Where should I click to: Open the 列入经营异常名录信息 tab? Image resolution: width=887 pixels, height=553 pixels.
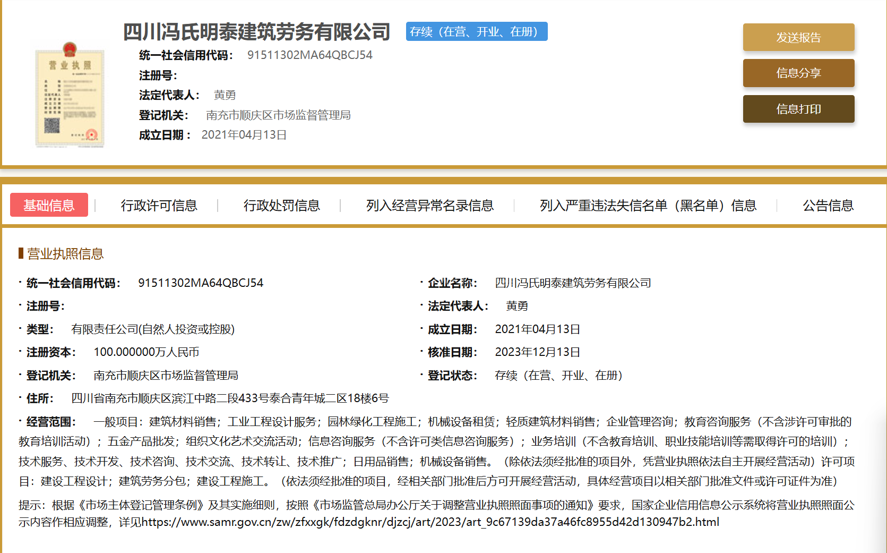429,206
